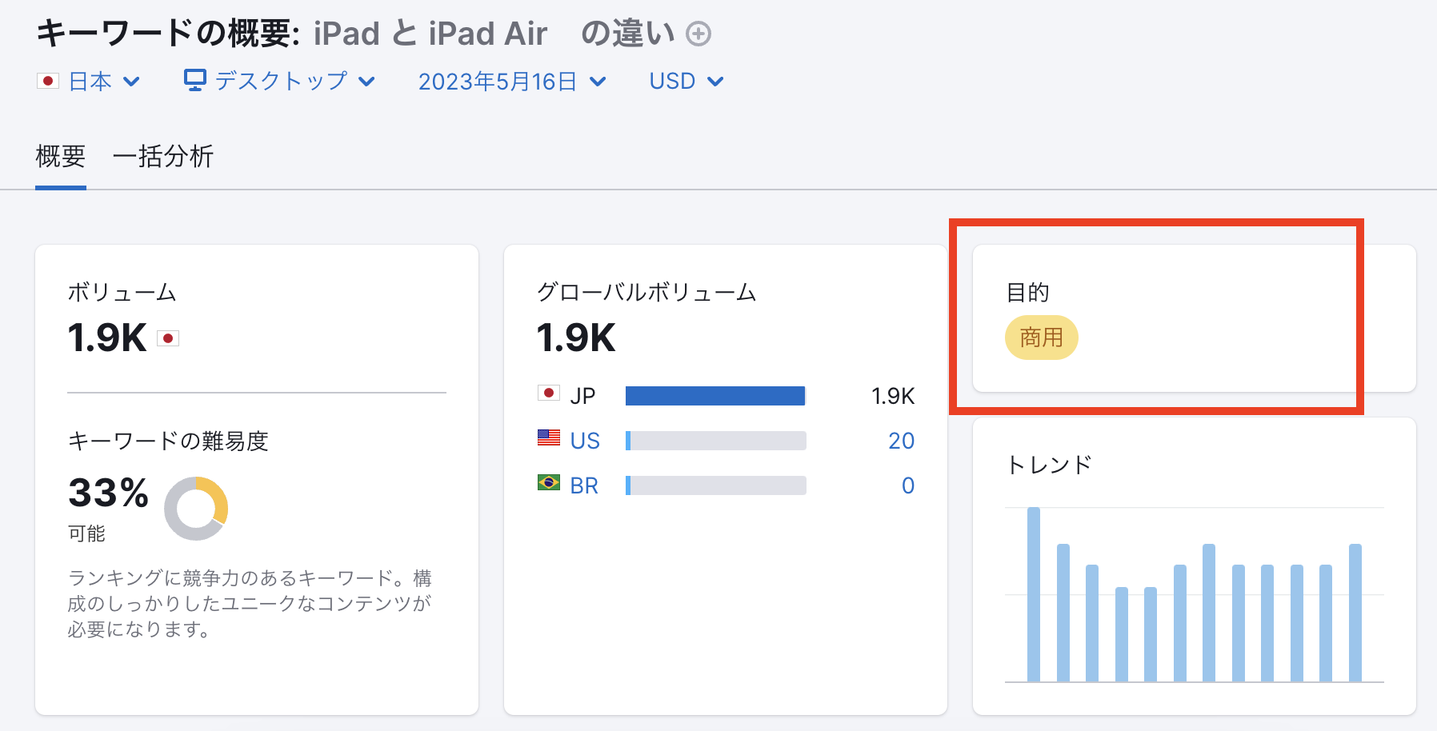Viewport: 1437px width, 731px height.
Task: Click the keyword difficulty donut chart
Action: [196, 509]
